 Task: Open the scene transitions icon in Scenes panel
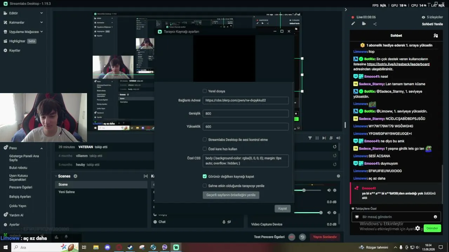[146, 176]
